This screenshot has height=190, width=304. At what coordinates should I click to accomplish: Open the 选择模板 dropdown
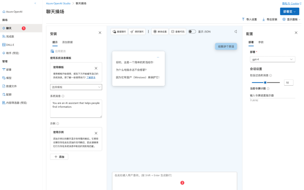pyautogui.click(x=76, y=87)
